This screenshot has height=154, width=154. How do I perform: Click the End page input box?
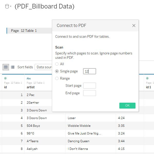[90, 93]
